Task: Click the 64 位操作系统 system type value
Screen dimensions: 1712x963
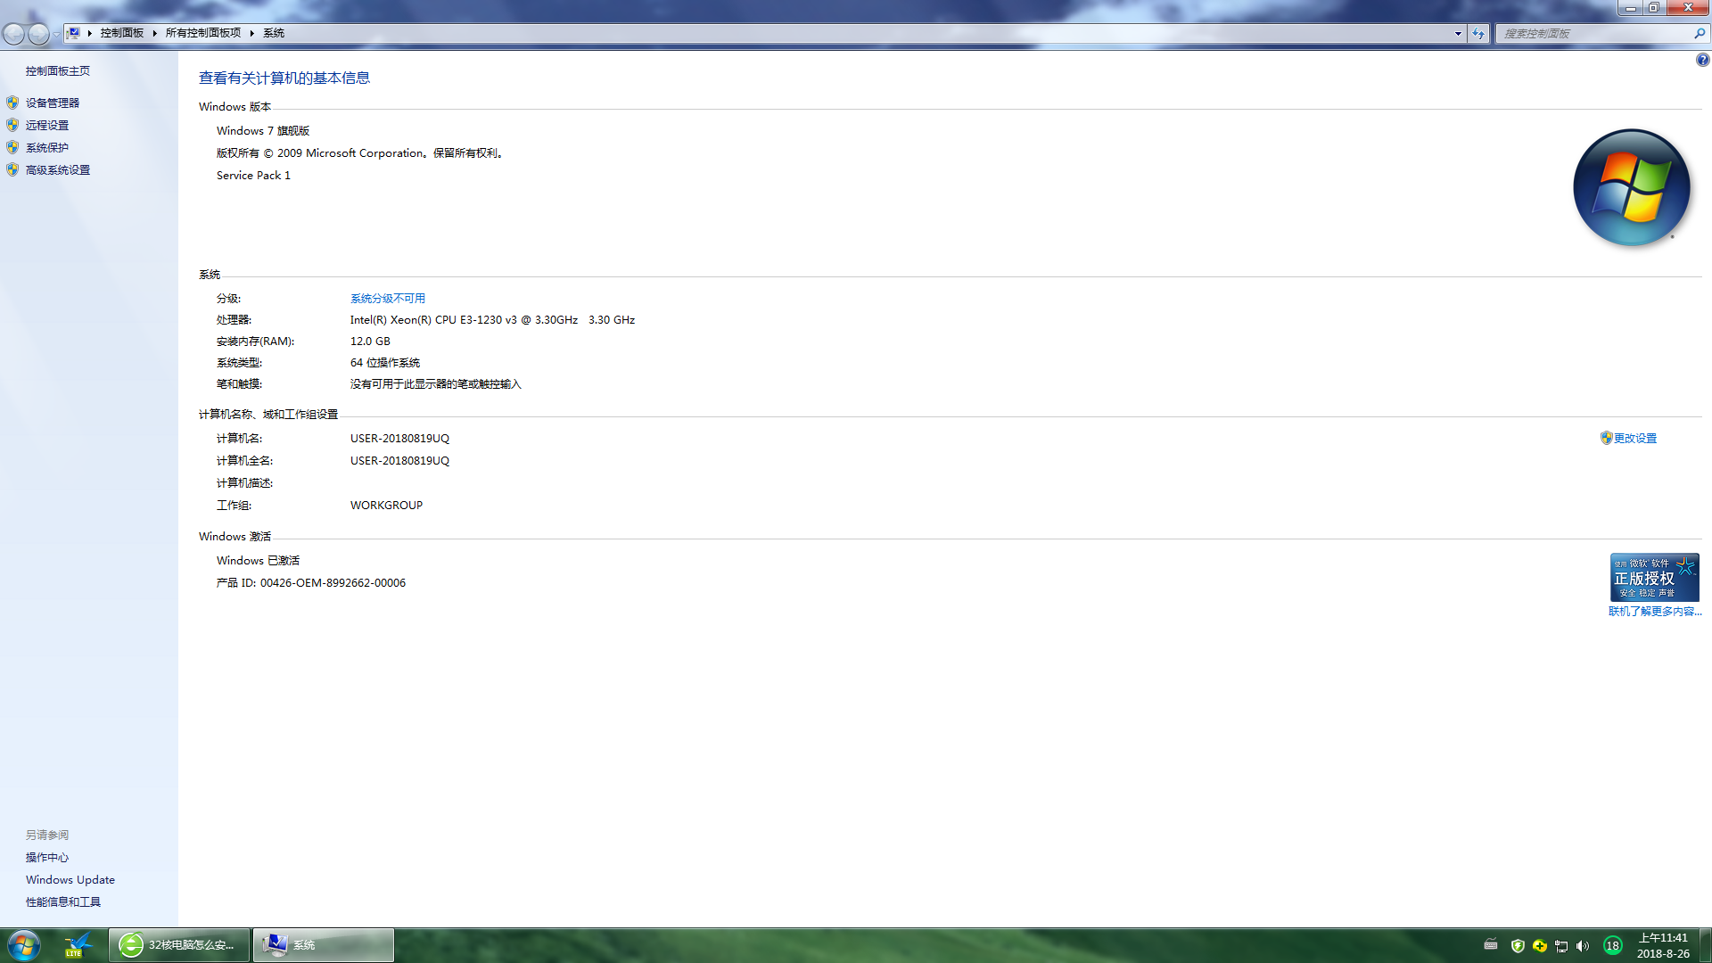Action: [x=385, y=363]
